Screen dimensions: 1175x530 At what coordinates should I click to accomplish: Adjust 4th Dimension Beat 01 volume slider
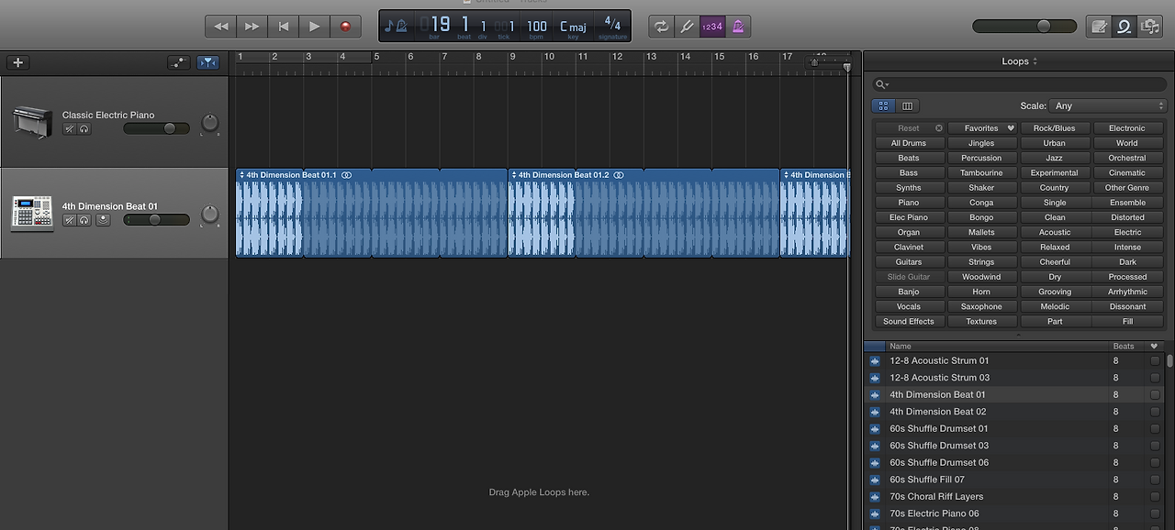click(156, 220)
